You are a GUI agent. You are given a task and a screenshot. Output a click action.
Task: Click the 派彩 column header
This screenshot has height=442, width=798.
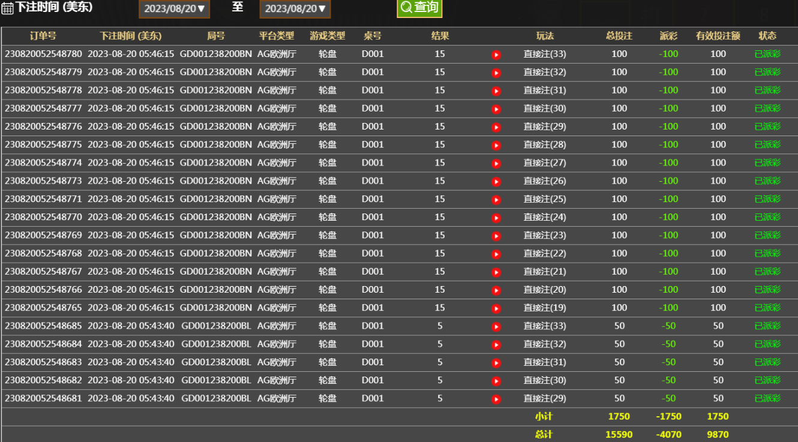pos(668,36)
